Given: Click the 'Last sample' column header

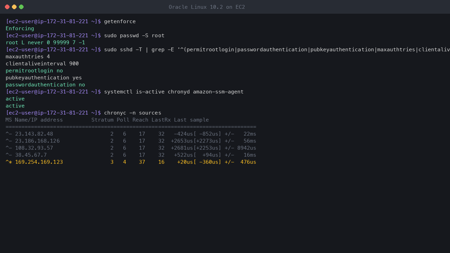Looking at the screenshot, I should pyautogui.click(x=191, y=120).
